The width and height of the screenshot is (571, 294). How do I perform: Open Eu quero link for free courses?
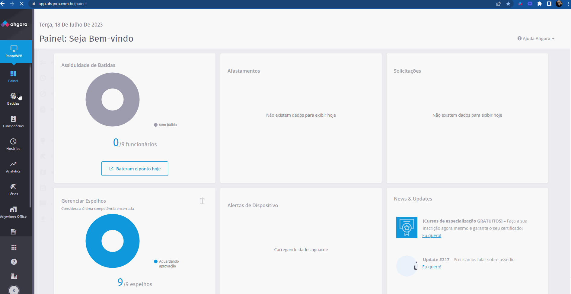(x=432, y=236)
